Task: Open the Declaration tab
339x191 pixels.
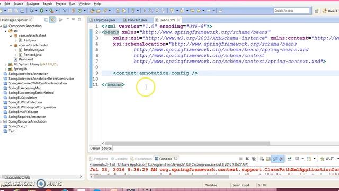Action: [x=141, y=159]
